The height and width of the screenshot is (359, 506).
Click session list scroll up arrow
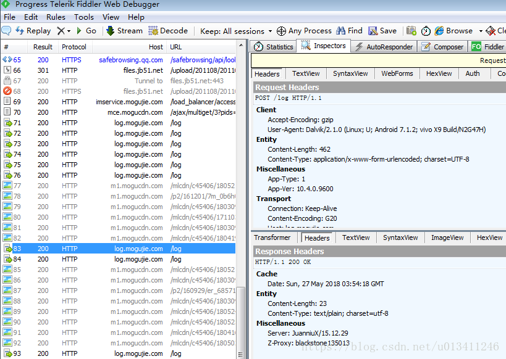pyautogui.click(x=241, y=46)
